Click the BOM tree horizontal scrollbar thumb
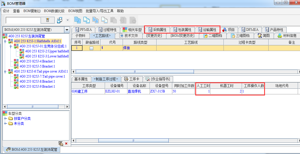 pos(33,107)
